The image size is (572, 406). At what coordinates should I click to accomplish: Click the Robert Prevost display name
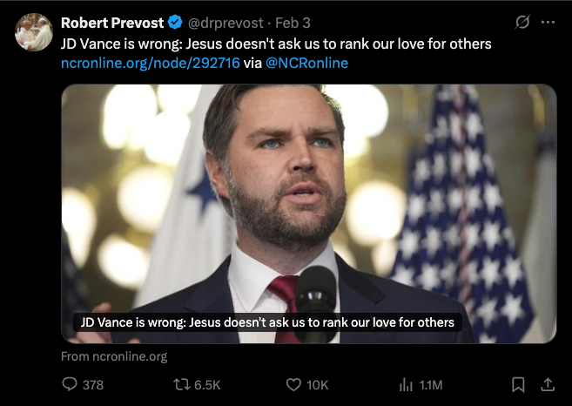tap(112, 23)
